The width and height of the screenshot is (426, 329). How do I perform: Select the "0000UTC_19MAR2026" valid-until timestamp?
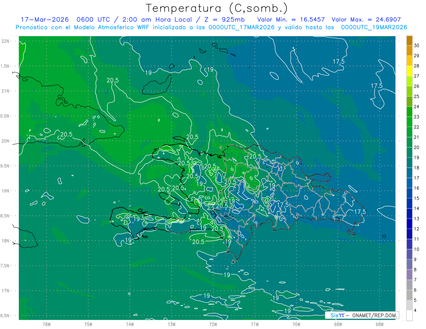[374, 27]
